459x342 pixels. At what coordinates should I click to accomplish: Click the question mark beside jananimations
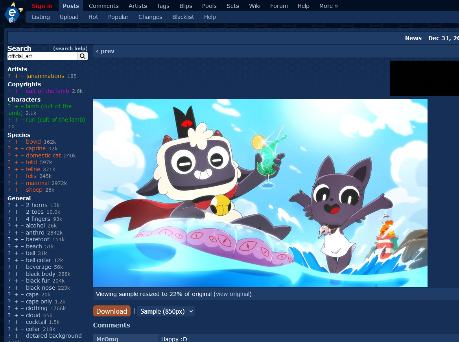(9, 76)
